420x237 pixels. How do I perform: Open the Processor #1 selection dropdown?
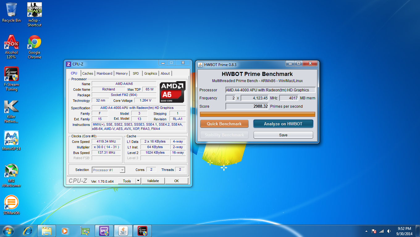point(108,170)
